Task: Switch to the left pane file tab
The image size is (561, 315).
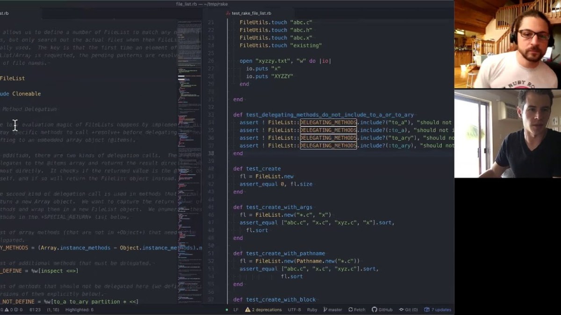Action: (4, 14)
